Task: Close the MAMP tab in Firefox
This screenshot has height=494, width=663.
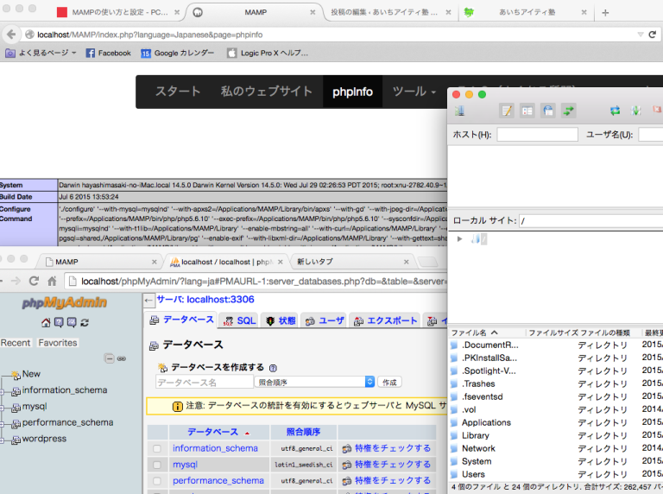Action: click(x=313, y=12)
